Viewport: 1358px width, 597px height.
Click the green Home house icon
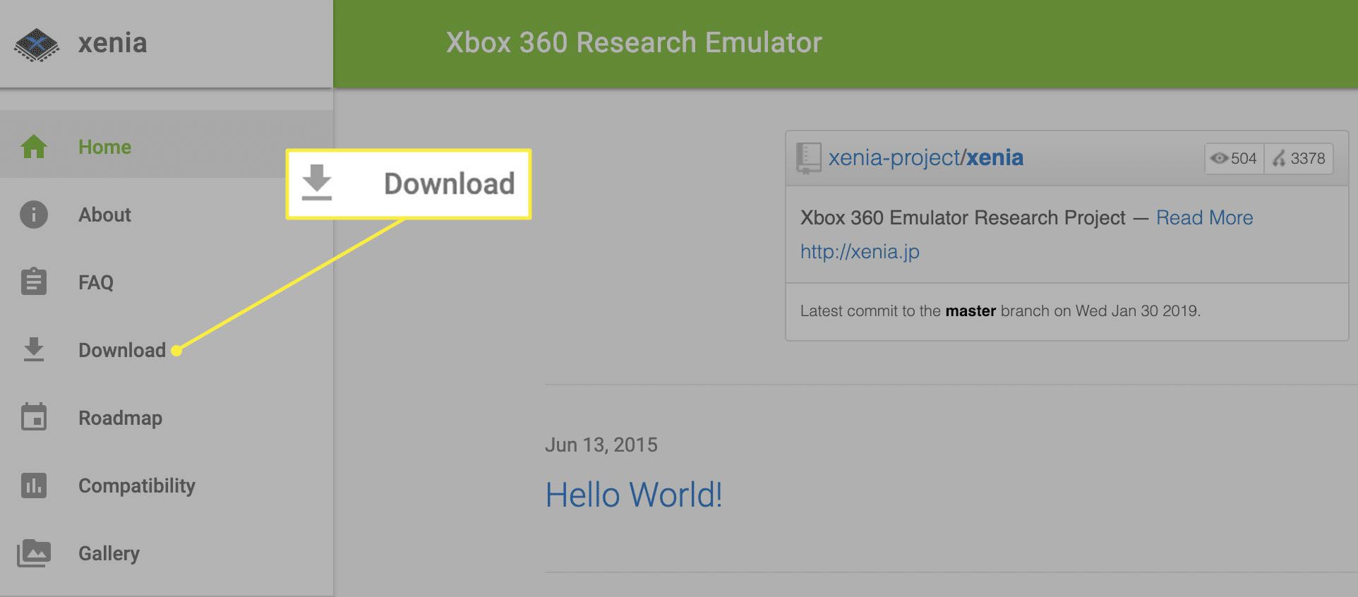tap(34, 147)
